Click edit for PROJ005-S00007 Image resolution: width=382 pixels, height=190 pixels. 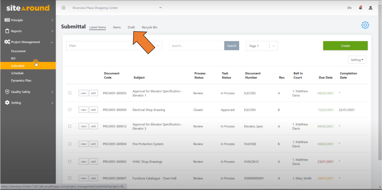click(93, 178)
